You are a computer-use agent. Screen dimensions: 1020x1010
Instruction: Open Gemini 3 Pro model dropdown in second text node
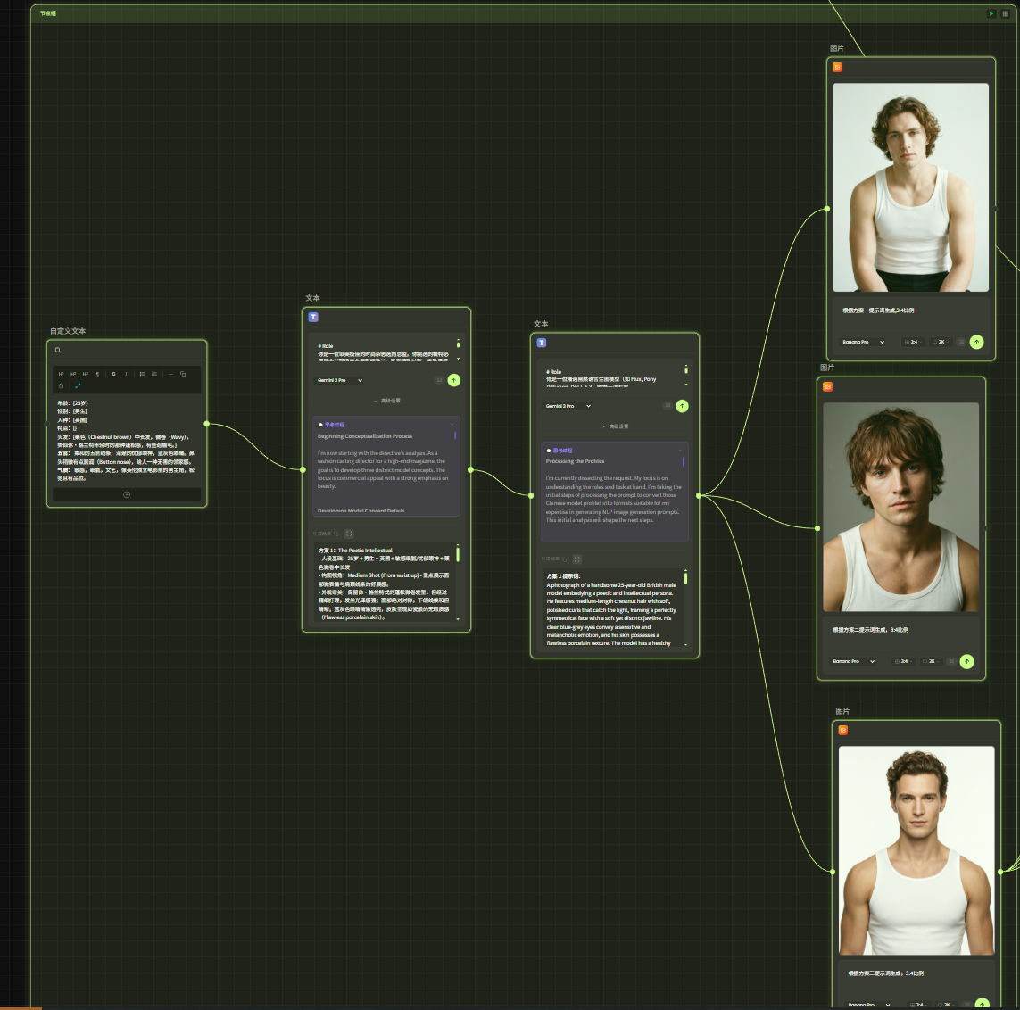[568, 406]
